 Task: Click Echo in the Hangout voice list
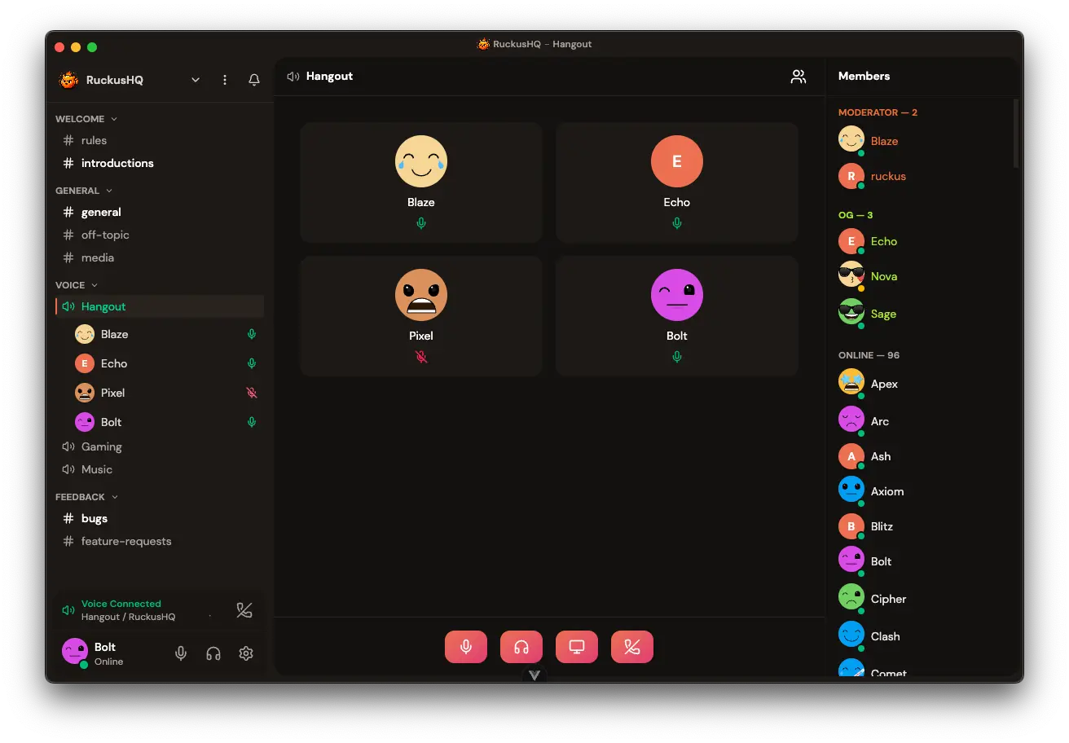(166, 363)
